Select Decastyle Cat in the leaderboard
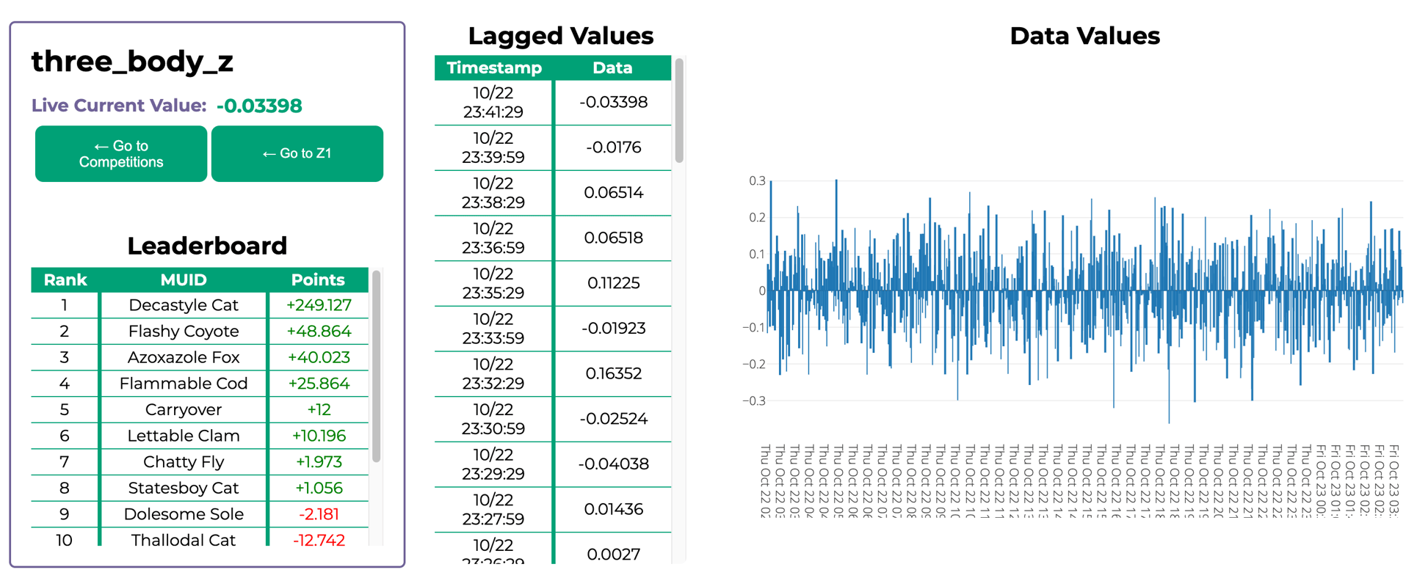Image resolution: width=1417 pixels, height=578 pixels. pyautogui.click(x=183, y=305)
